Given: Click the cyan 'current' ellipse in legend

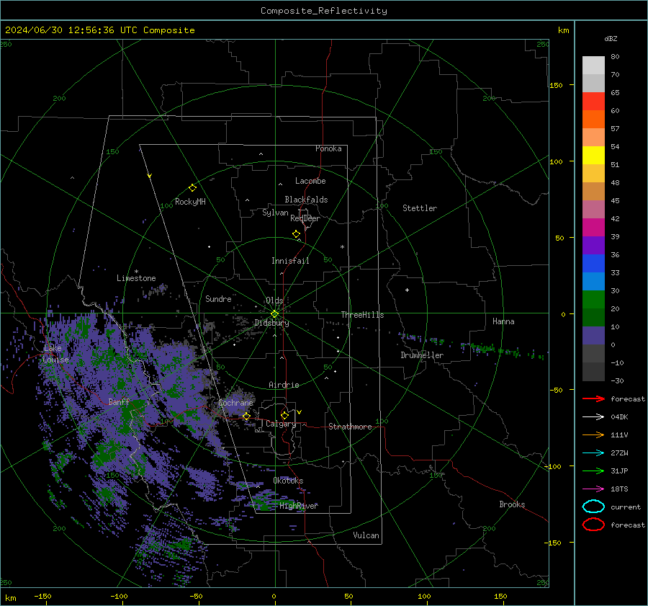Looking at the screenshot, I should click(593, 507).
